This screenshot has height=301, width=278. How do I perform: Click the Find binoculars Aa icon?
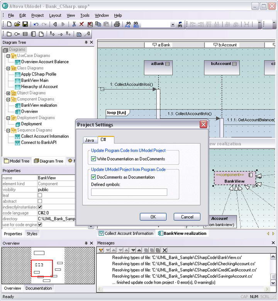pos(128,24)
